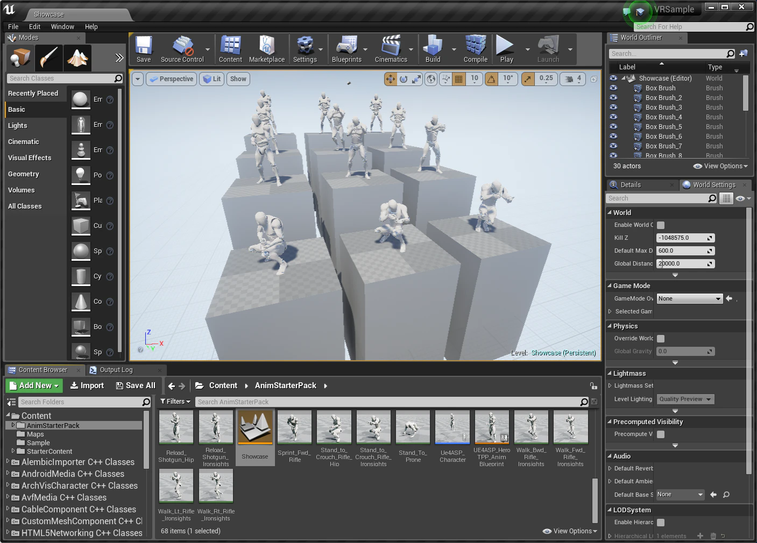Select the Paint mode brush icon
Image resolution: width=757 pixels, height=543 pixels.
pos(49,58)
